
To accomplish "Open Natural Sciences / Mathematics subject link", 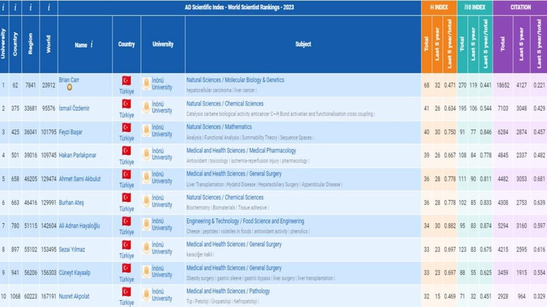I will click(x=219, y=127).
